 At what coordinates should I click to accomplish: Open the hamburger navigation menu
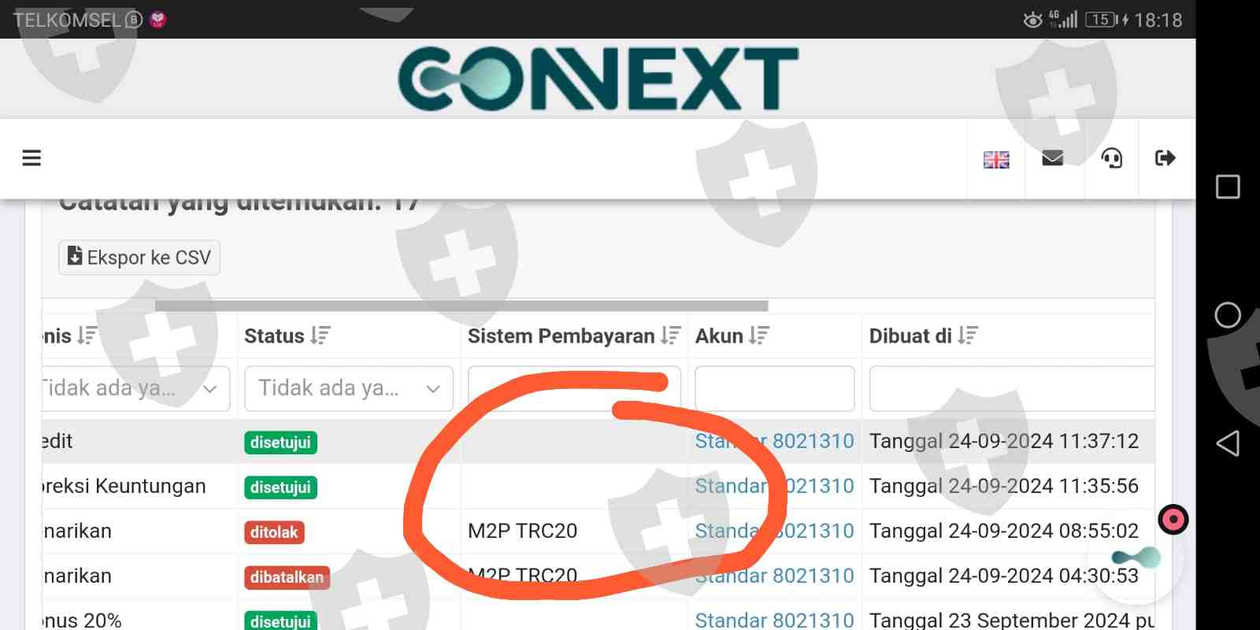(31, 158)
